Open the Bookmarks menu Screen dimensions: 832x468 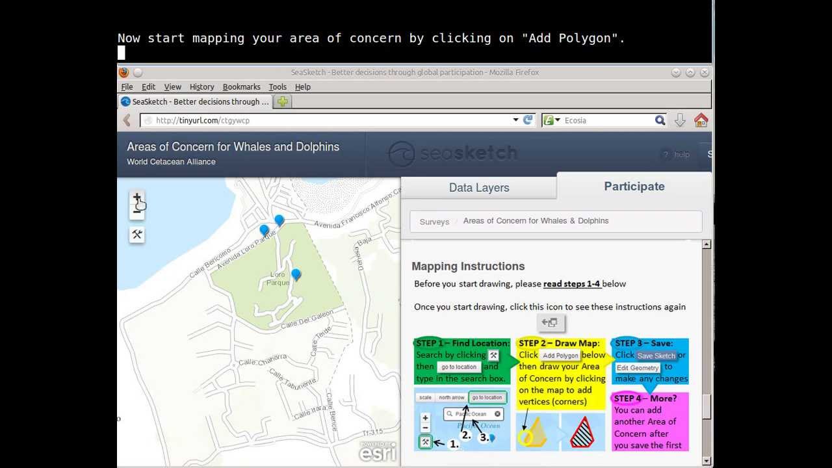[241, 86]
